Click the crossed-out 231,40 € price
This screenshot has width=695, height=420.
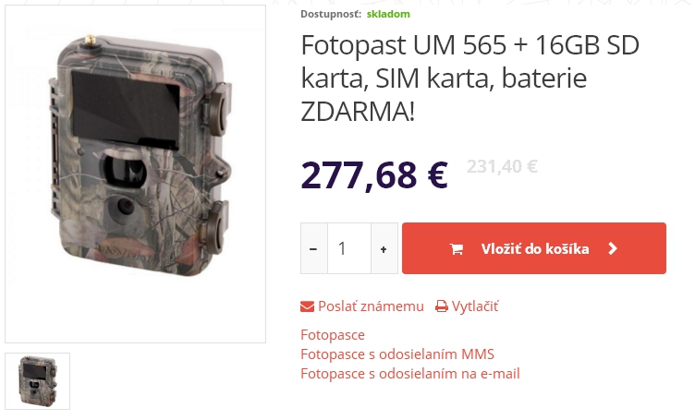tap(502, 167)
